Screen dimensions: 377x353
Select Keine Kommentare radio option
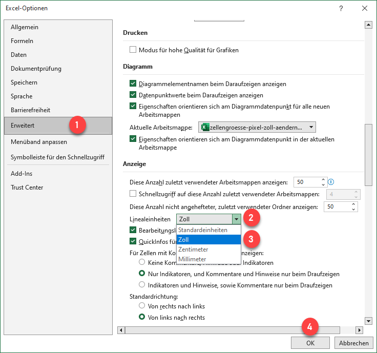tap(142, 262)
